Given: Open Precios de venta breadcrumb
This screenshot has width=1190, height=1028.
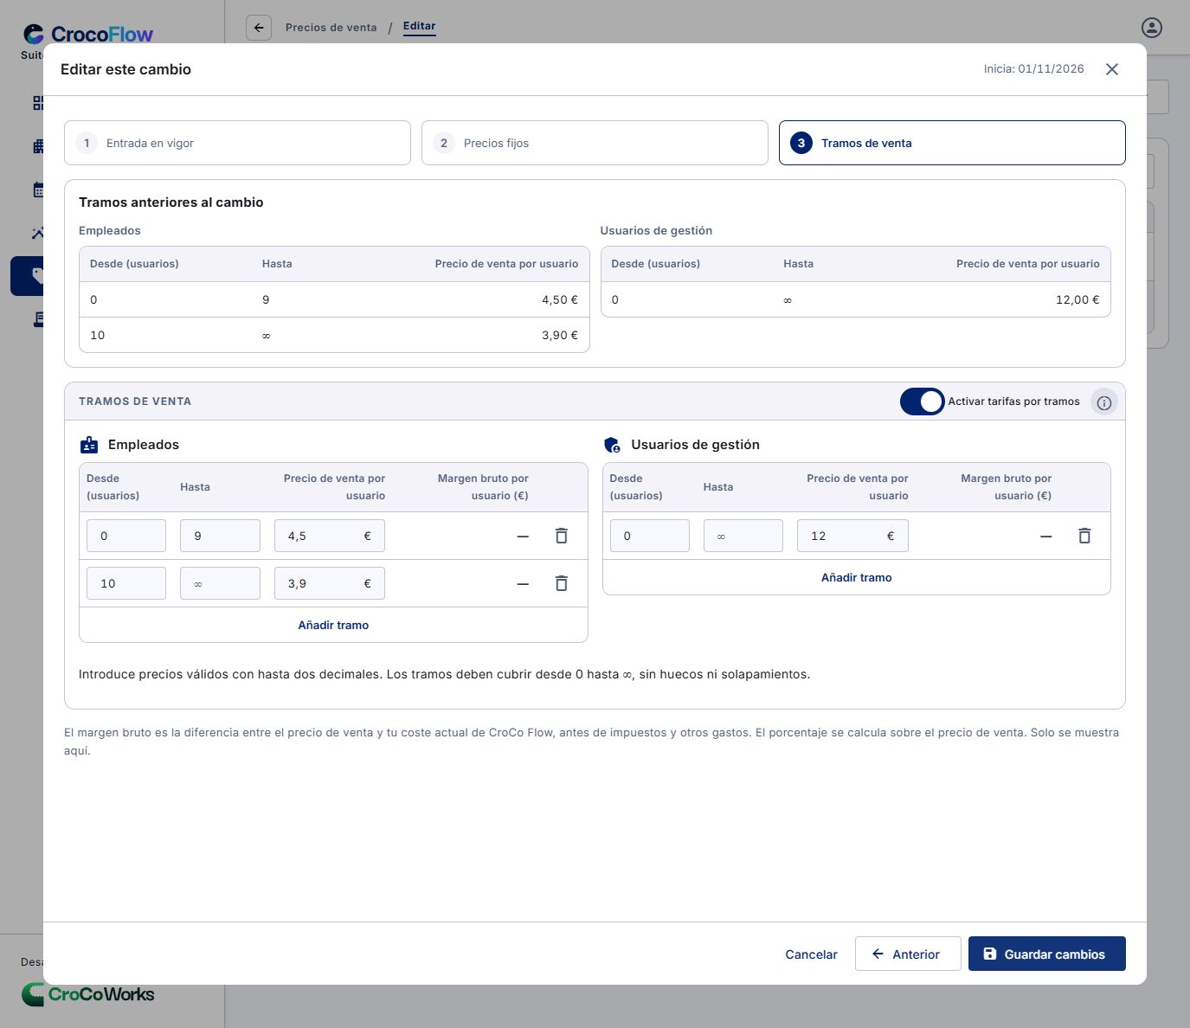Looking at the screenshot, I should (x=331, y=28).
